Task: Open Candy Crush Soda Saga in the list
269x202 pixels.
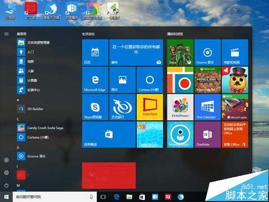Action: [x=41, y=128]
